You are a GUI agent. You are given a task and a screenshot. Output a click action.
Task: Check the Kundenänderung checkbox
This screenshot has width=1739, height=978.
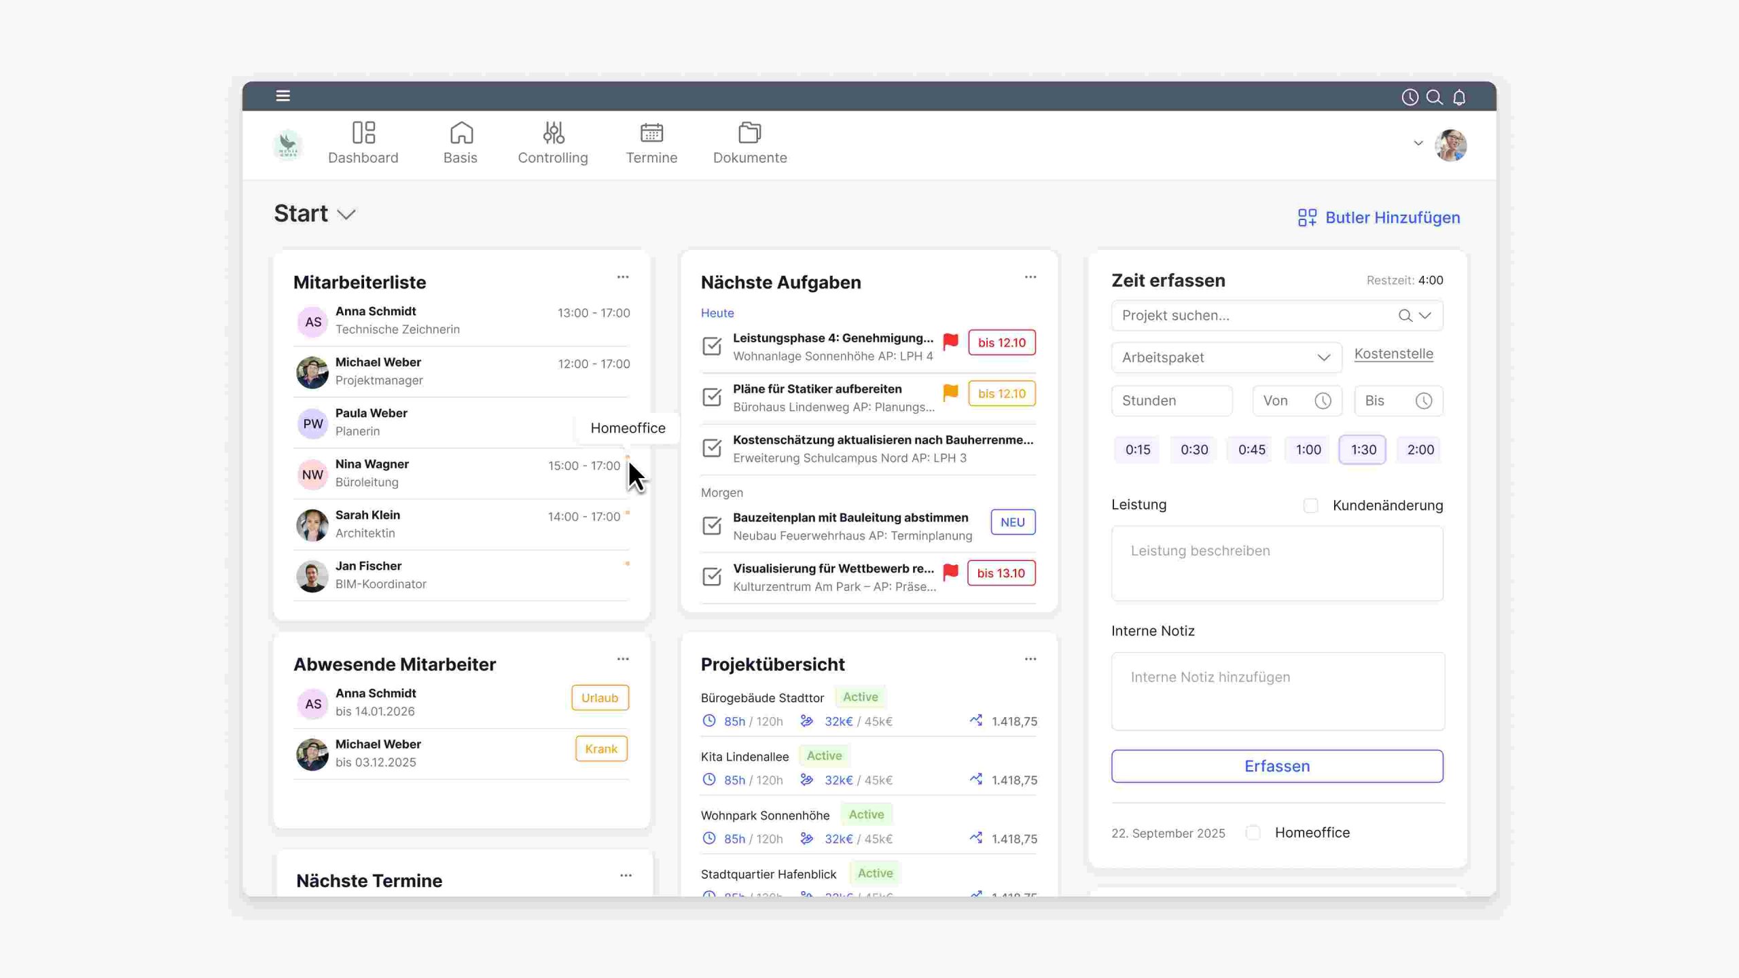pyautogui.click(x=1311, y=505)
